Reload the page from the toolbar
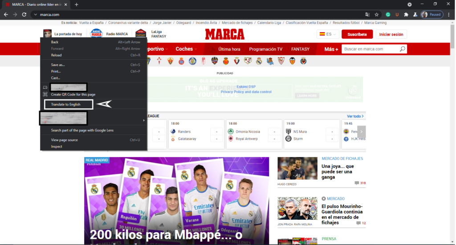 [24, 15]
